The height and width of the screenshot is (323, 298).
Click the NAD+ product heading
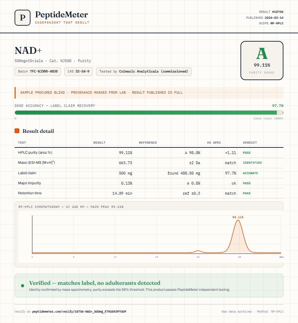[x=28, y=50]
